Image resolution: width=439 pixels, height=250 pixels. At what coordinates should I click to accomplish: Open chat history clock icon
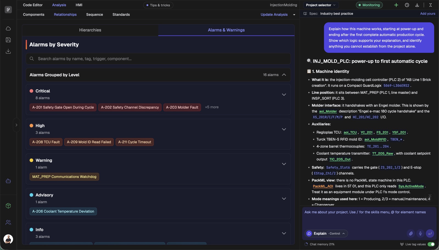coord(407,5)
